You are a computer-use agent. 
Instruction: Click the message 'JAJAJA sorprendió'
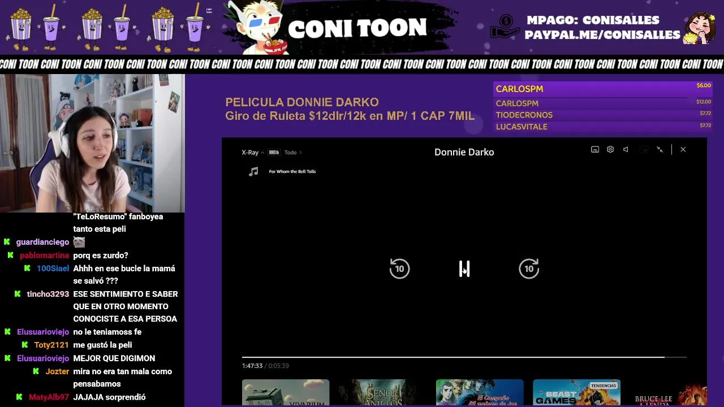click(x=109, y=397)
